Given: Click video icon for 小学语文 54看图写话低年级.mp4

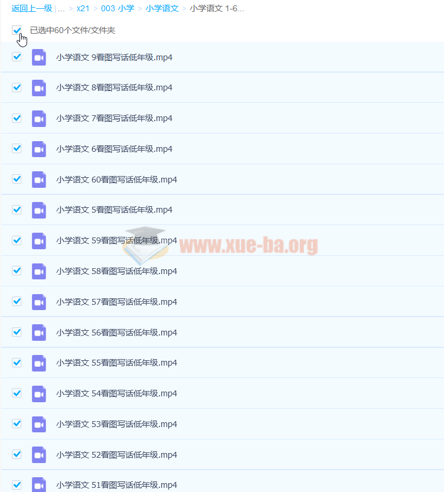Looking at the screenshot, I should (x=39, y=393).
